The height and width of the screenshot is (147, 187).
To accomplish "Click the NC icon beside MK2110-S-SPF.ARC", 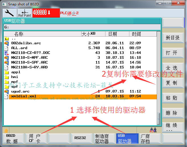I will 7,63.
